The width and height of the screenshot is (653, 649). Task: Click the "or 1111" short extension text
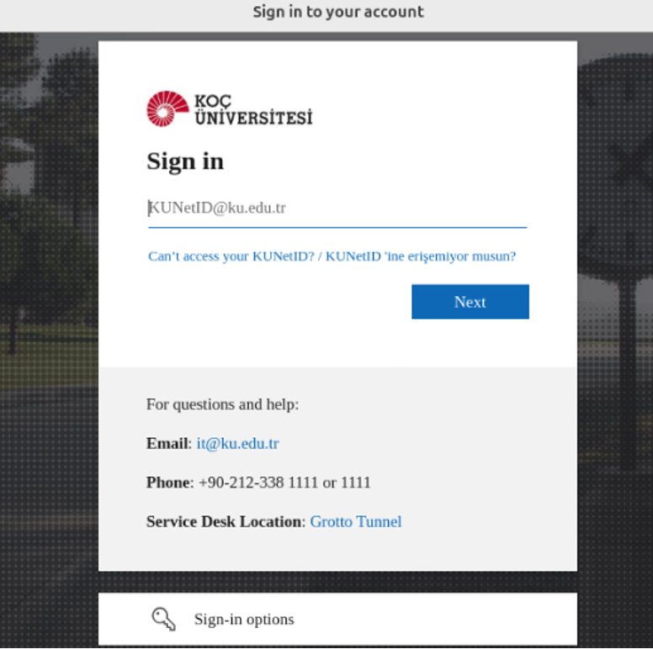(x=347, y=483)
